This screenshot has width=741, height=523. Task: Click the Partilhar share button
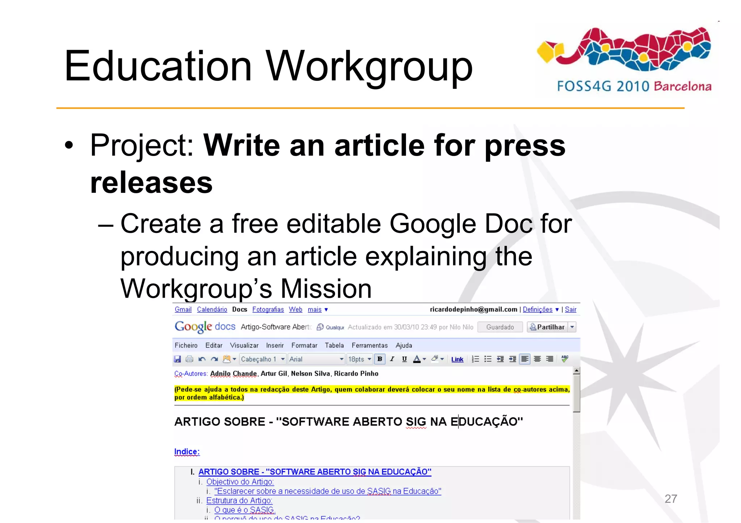click(x=547, y=327)
